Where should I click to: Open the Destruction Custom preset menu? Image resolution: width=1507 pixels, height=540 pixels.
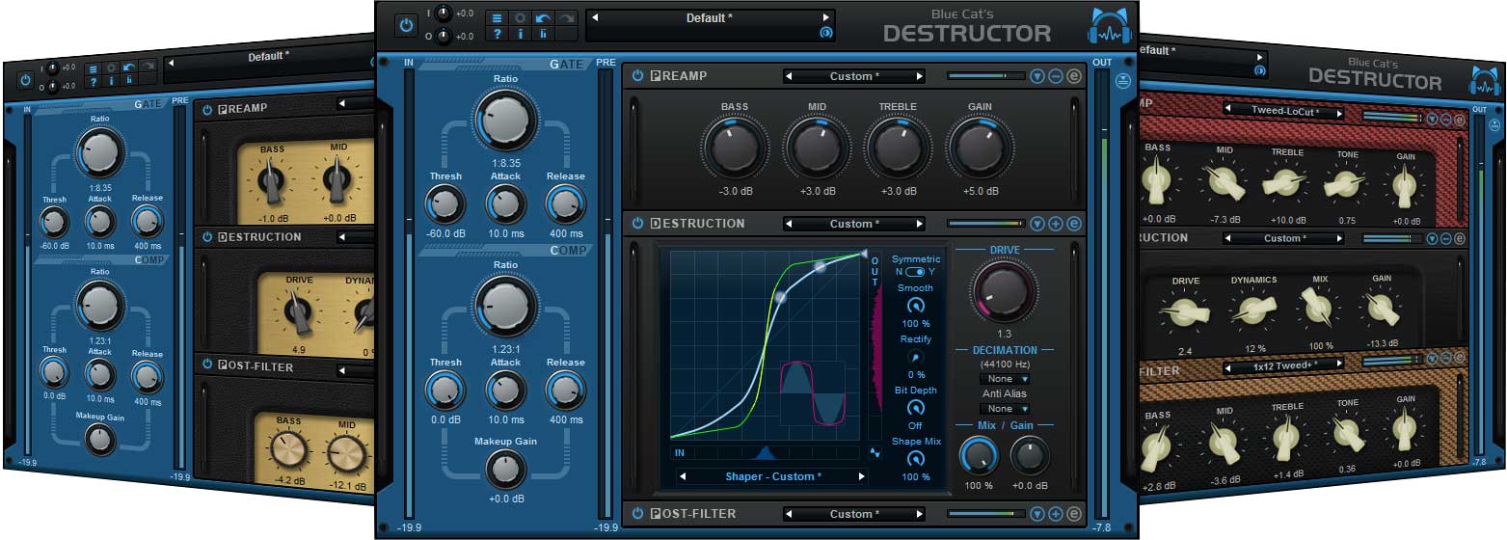pos(853,224)
